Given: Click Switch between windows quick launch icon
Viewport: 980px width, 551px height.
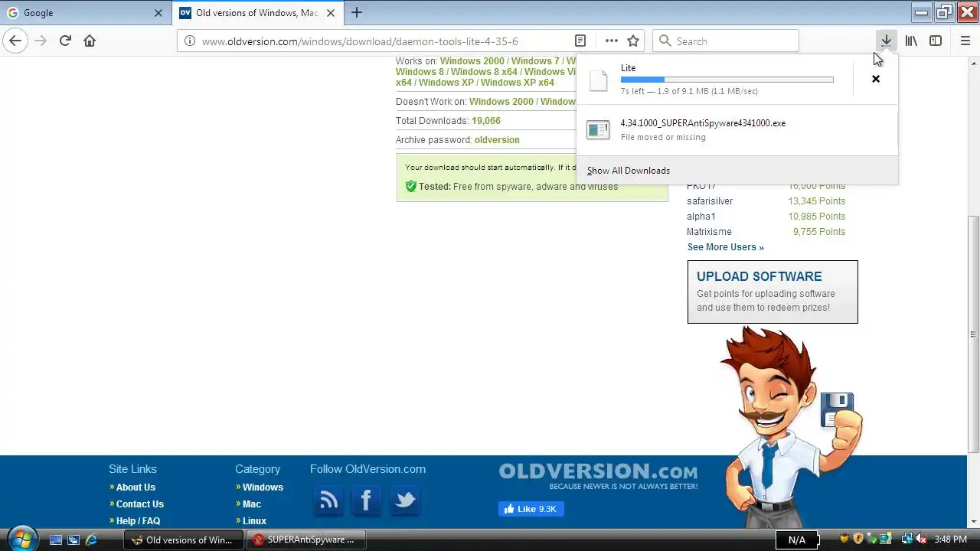Looking at the screenshot, I should (73, 540).
